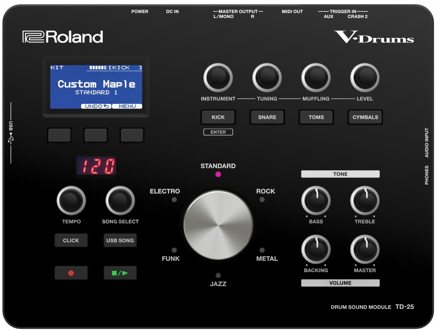
Task: Select the FUNK kit indicator
Action: pos(174,250)
